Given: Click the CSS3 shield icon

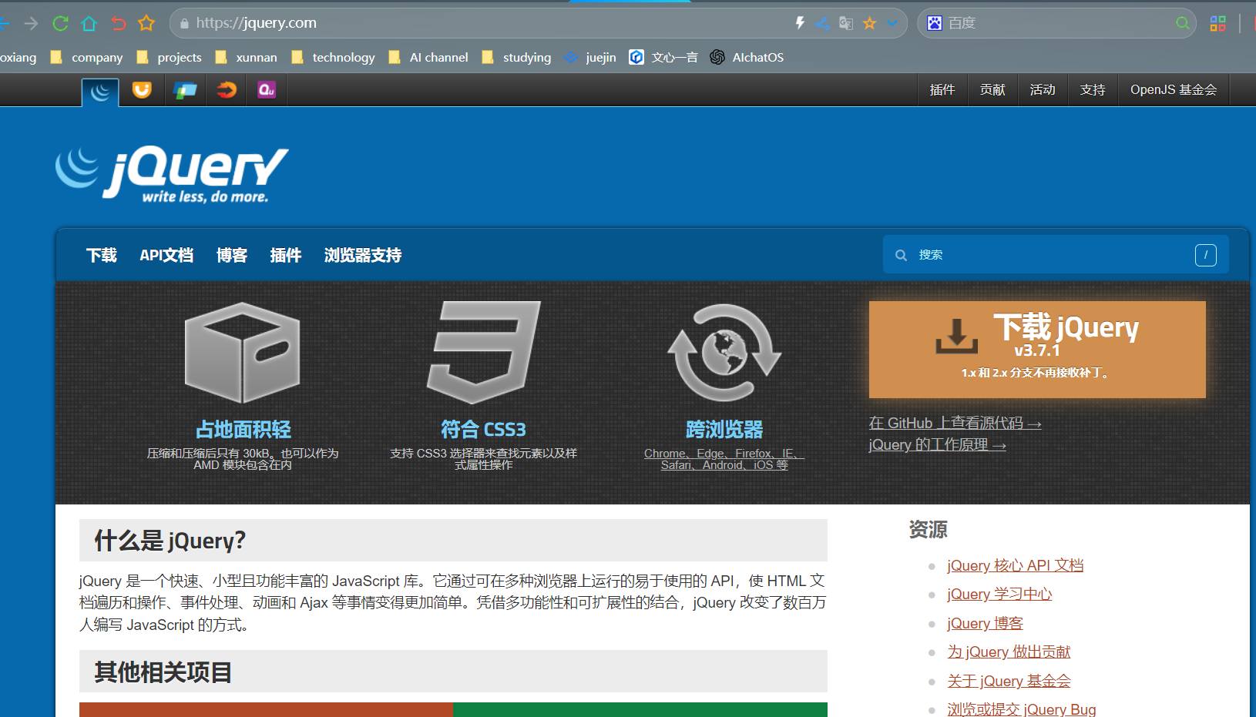Looking at the screenshot, I should [484, 352].
